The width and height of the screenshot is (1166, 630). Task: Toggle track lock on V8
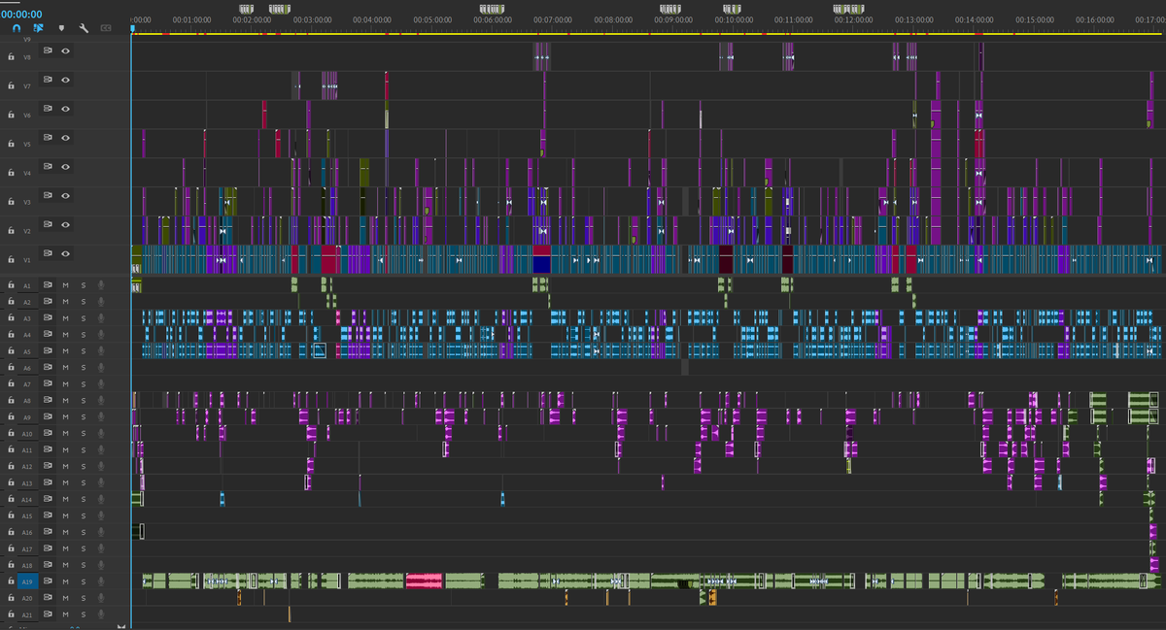(10, 57)
